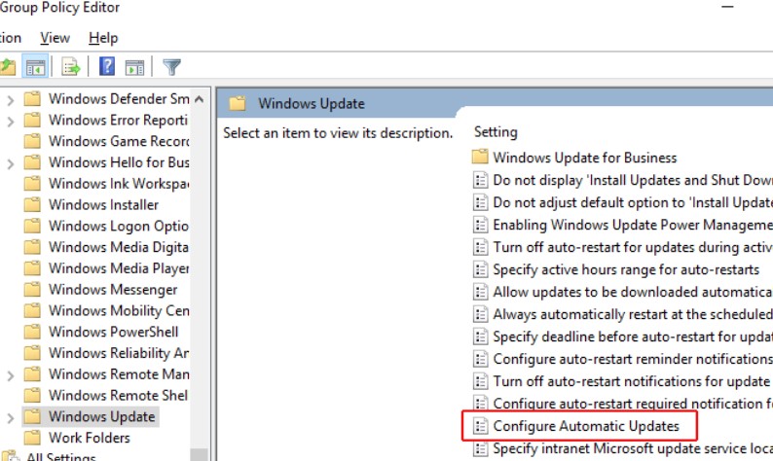The image size is (773, 461).
Task: Click the Setting column header
Action: (x=496, y=132)
